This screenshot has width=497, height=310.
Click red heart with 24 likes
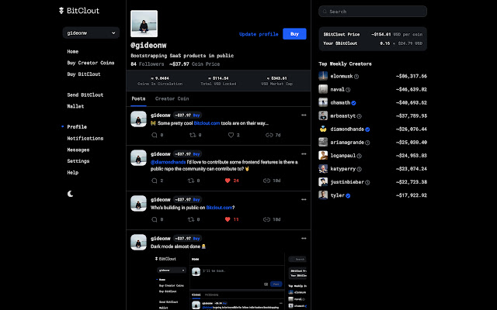(228, 181)
